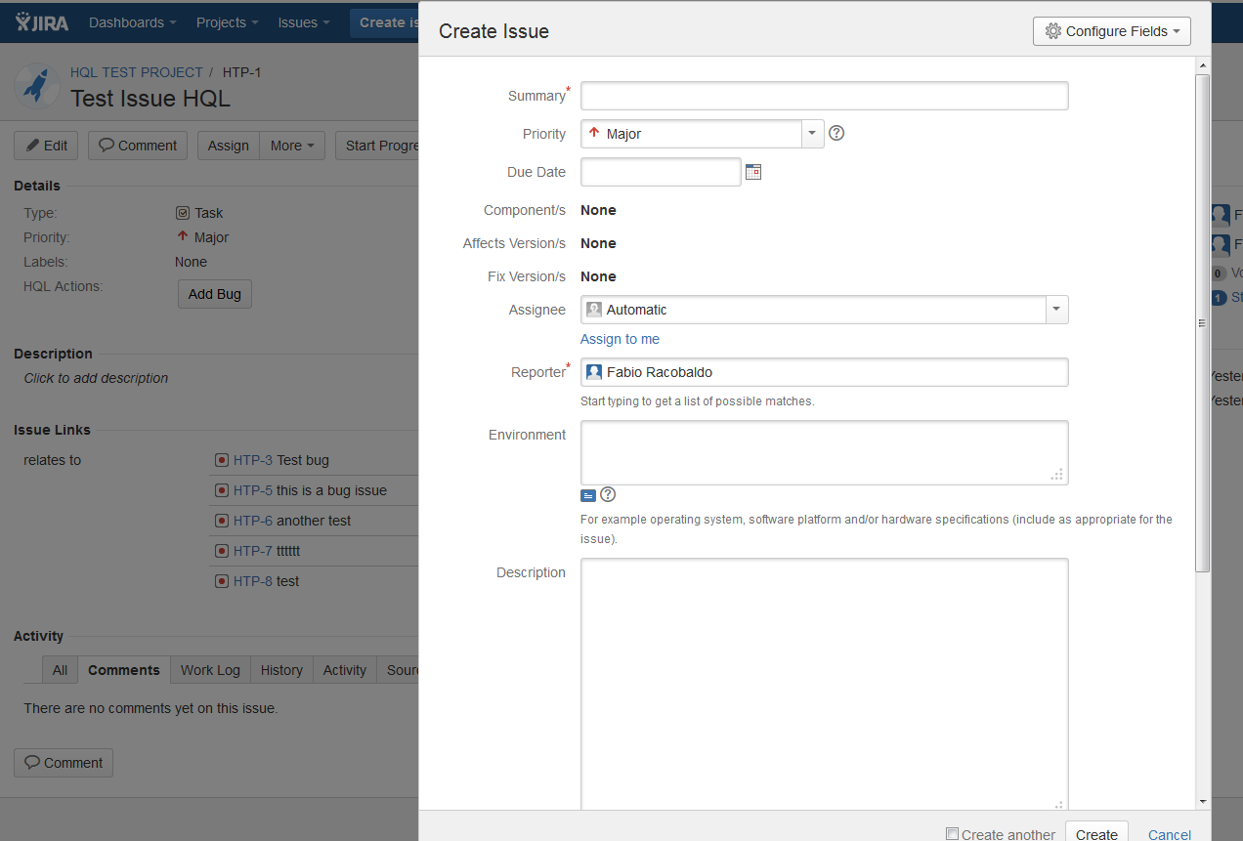1243x841 pixels.
Task: Click the dialog vertical scrollbar thumb
Action: click(x=1202, y=322)
